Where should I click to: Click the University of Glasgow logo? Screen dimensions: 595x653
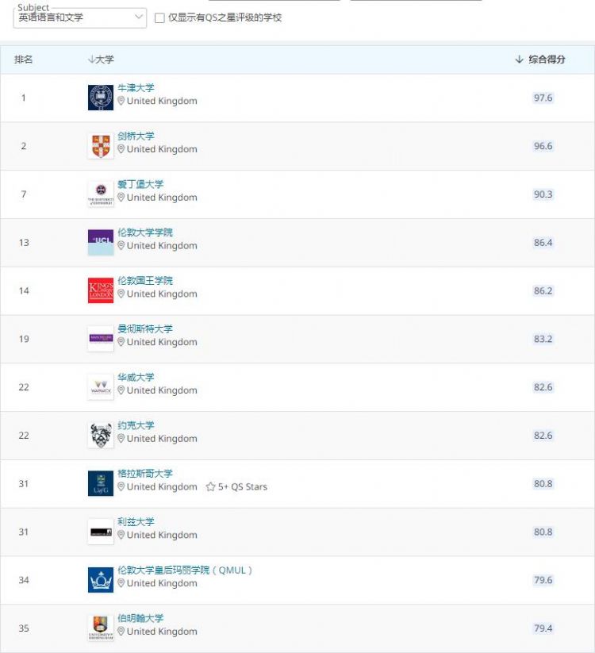101,483
